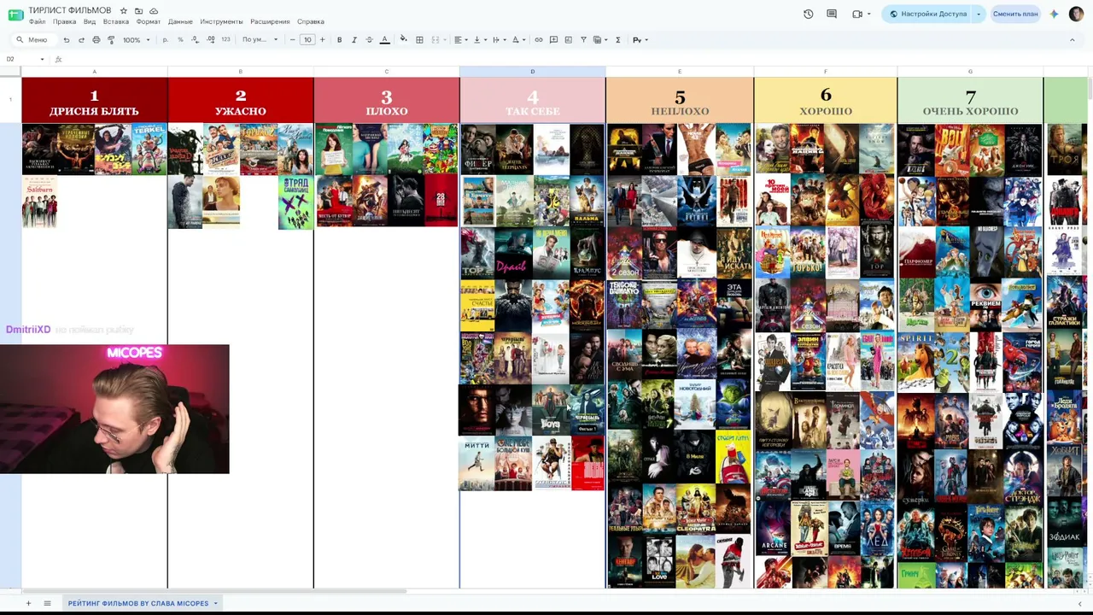Toggle italic formatting
The image size is (1093, 615).
point(354,40)
